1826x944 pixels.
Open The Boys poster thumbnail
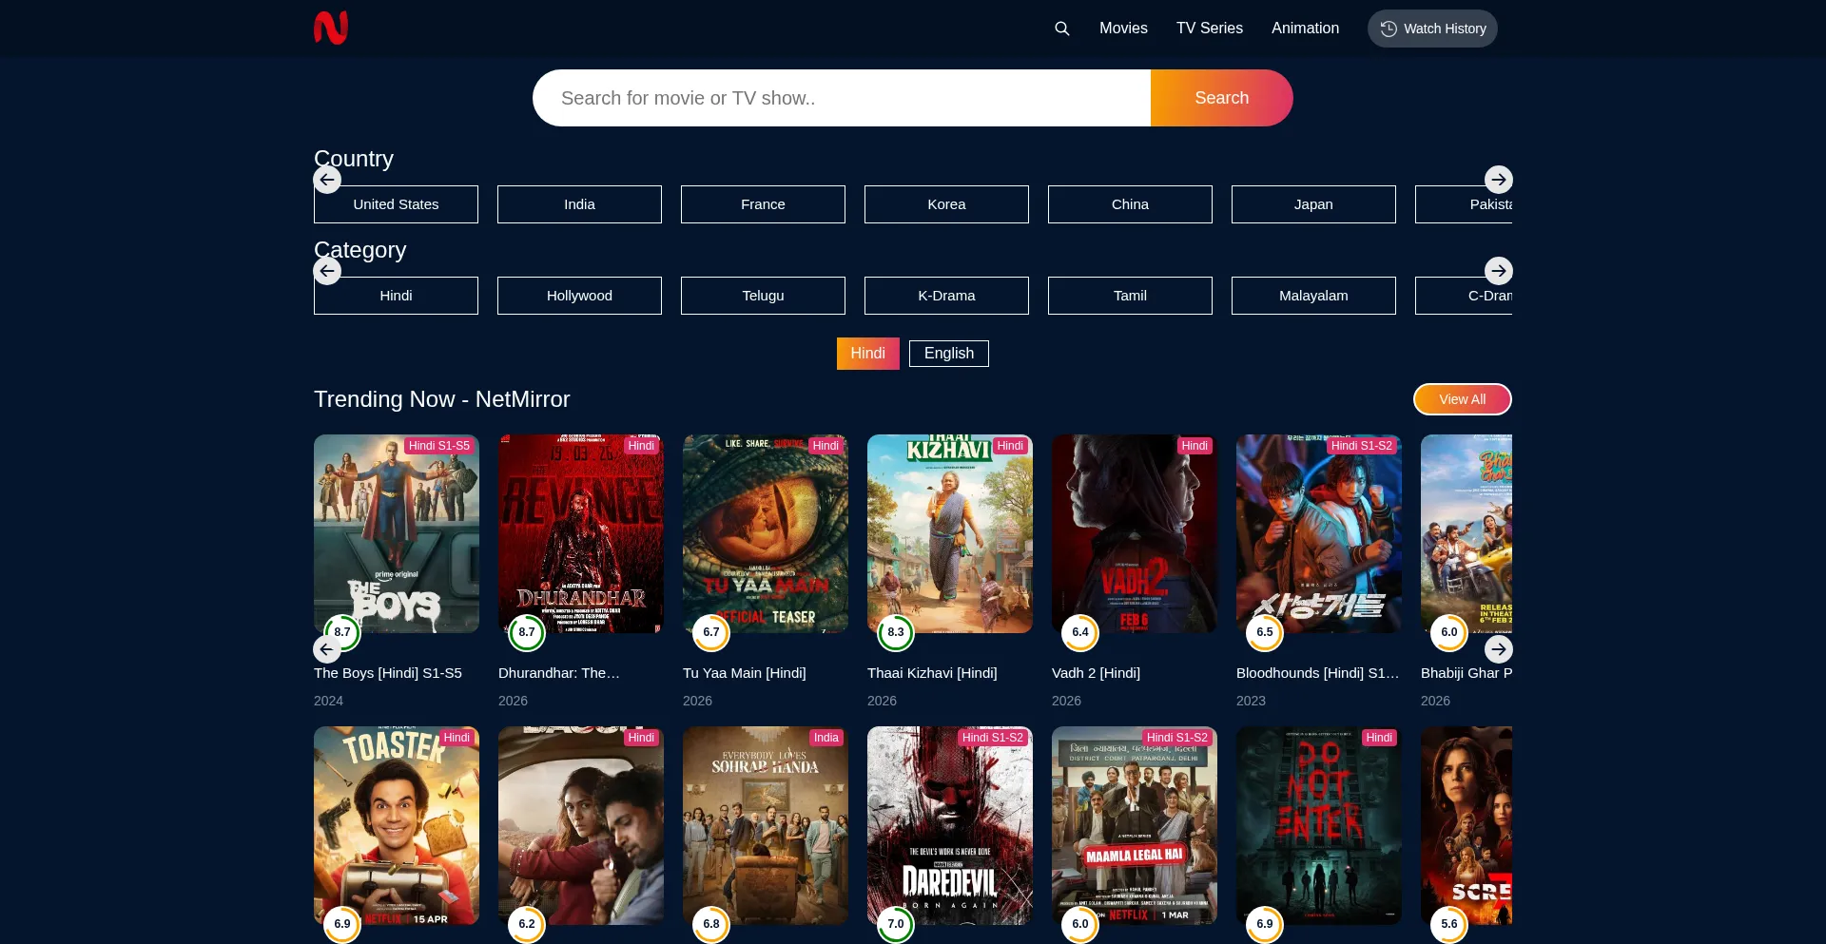coord(397,534)
